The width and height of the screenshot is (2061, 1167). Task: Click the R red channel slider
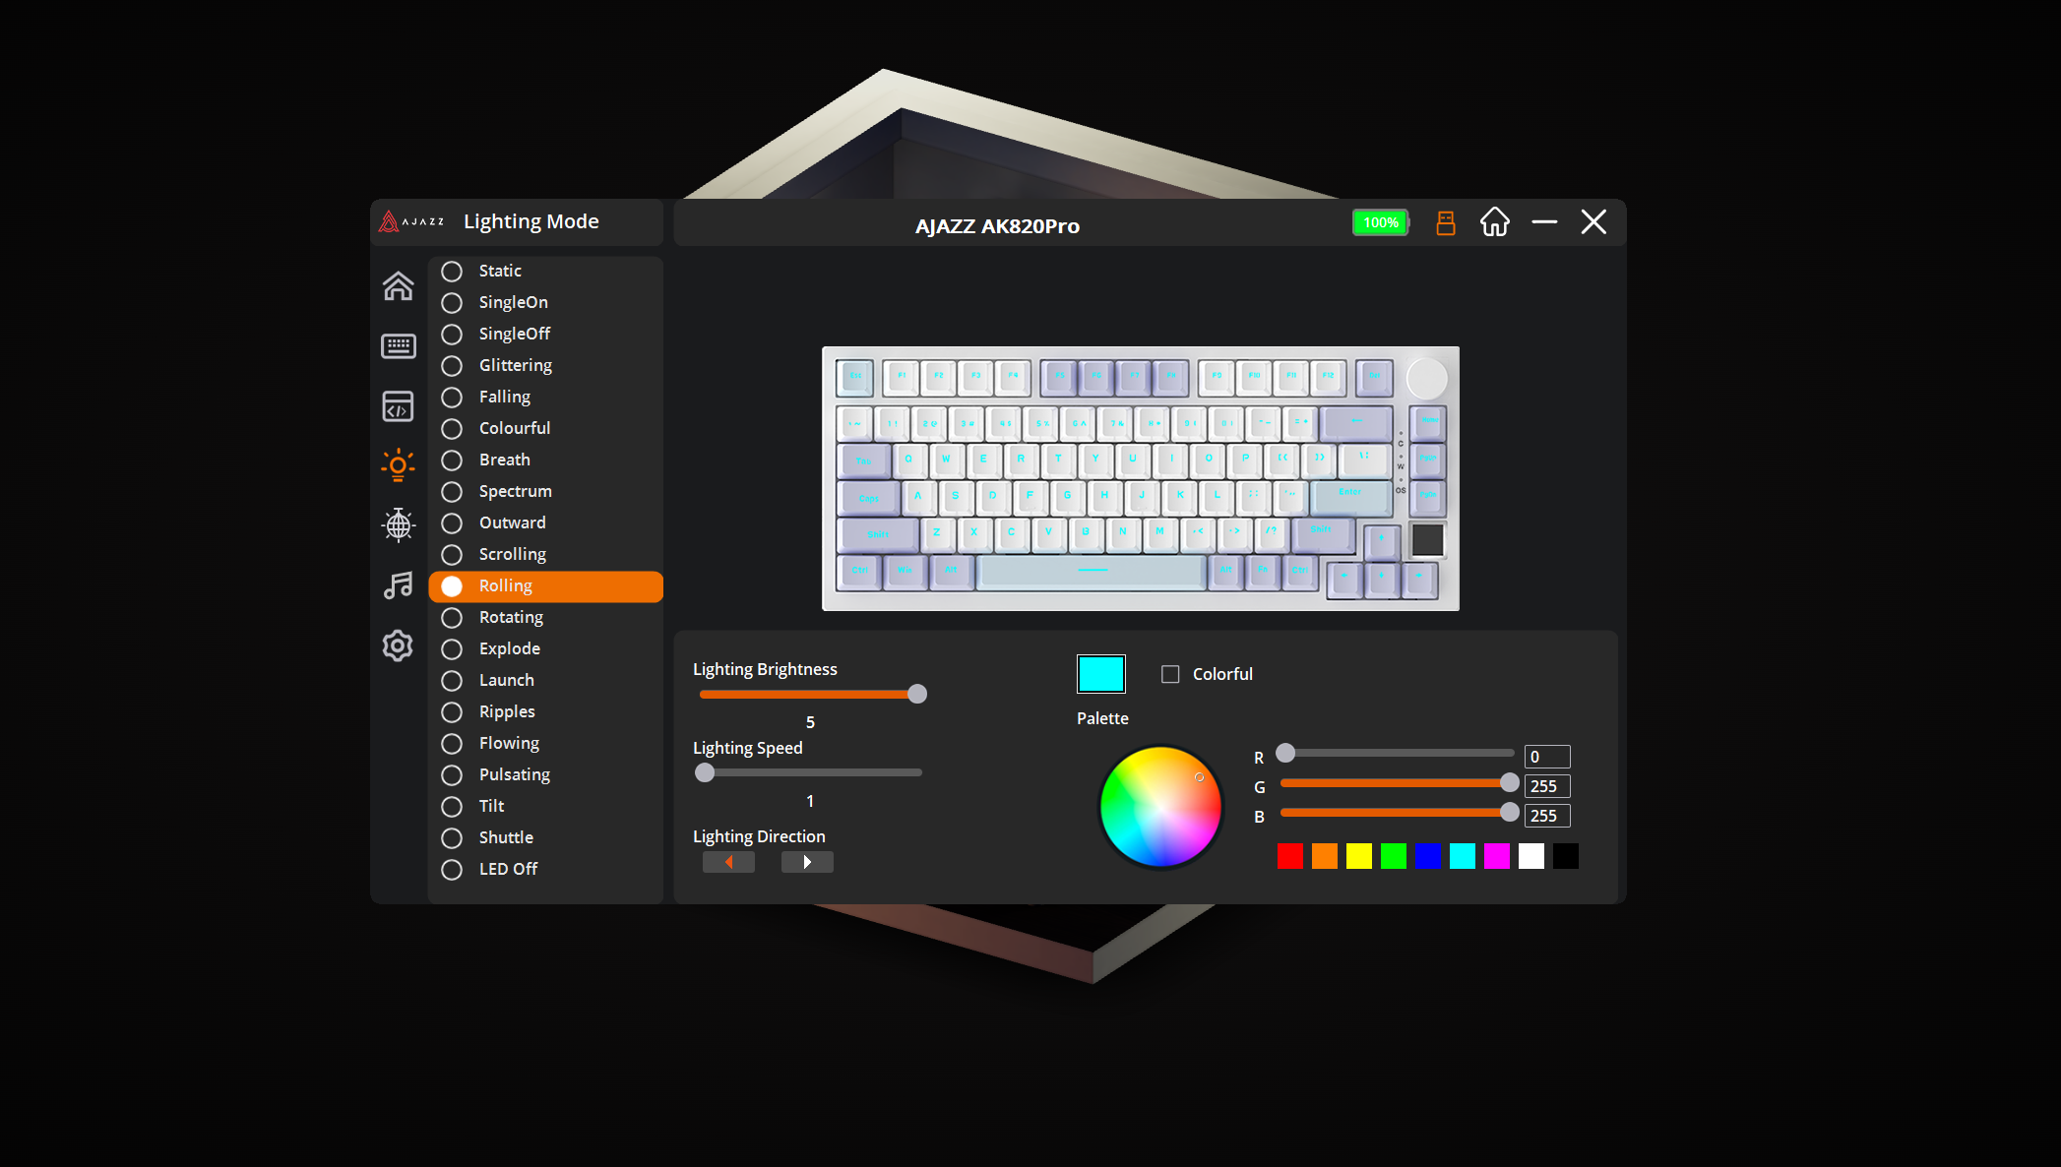tap(1396, 753)
